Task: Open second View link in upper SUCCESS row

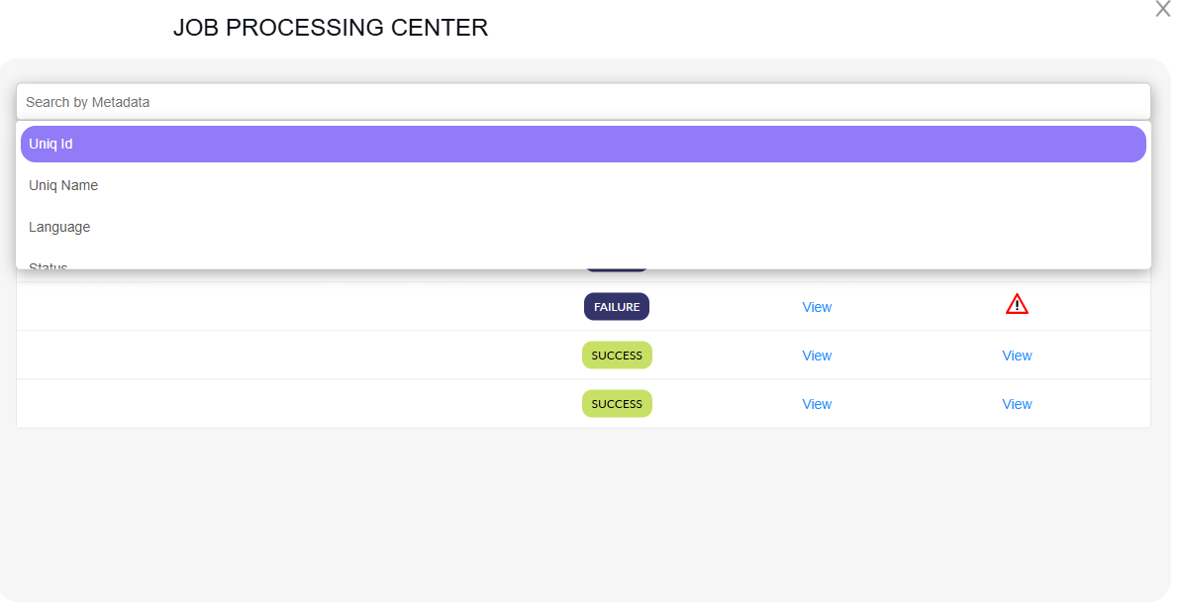Action: click(1017, 356)
